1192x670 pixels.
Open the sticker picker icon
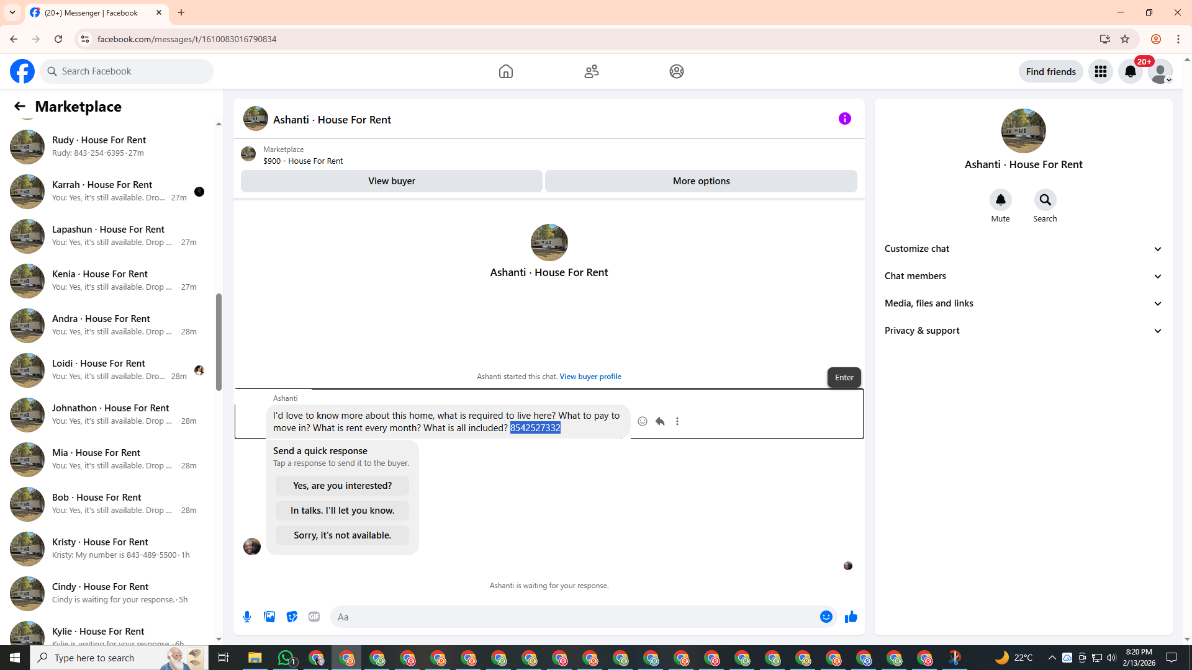[292, 617]
